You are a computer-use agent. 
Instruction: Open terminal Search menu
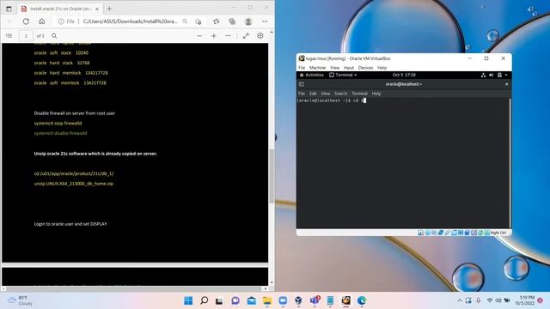click(340, 94)
